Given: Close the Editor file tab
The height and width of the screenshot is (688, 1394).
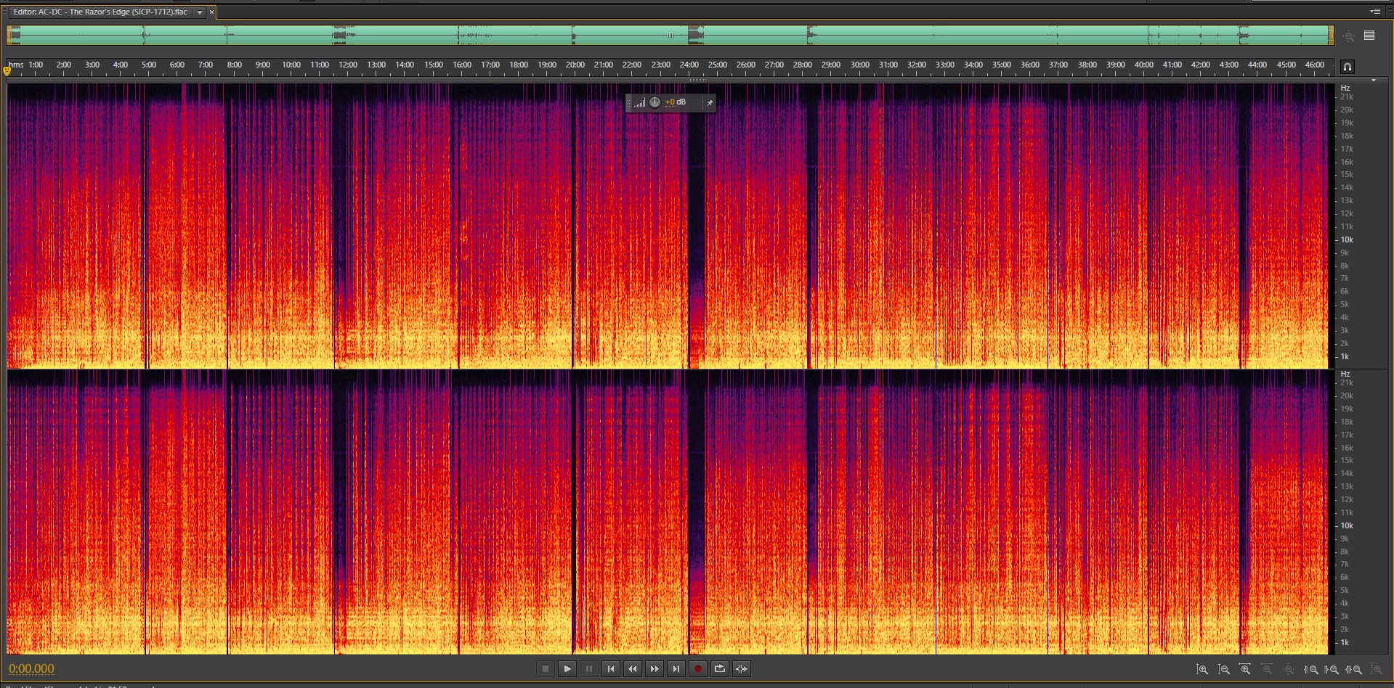Looking at the screenshot, I should point(211,12).
